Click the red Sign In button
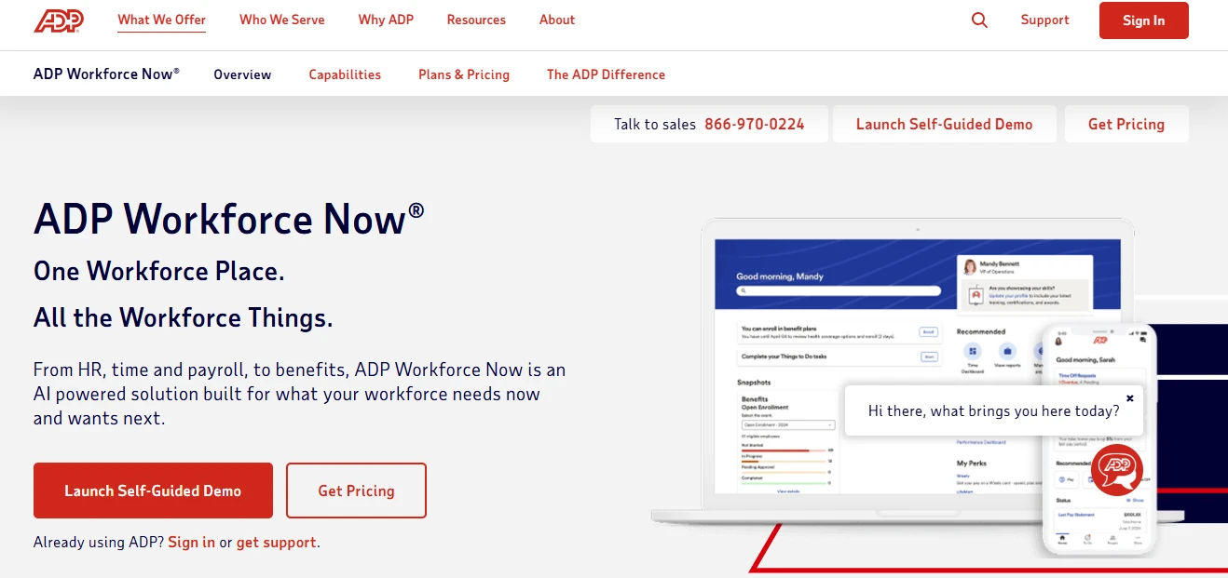Screen dimensions: 1228x578 click(1143, 20)
